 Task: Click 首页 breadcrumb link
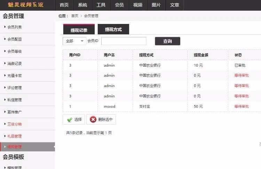75,16
